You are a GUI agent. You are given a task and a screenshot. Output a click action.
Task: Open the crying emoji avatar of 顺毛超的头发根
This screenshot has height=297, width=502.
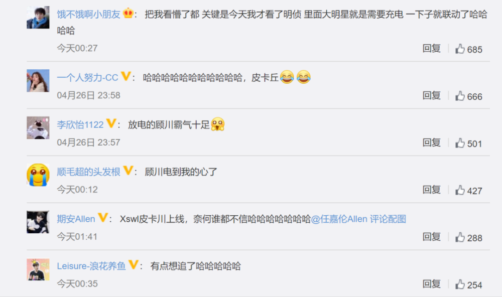pos(38,175)
